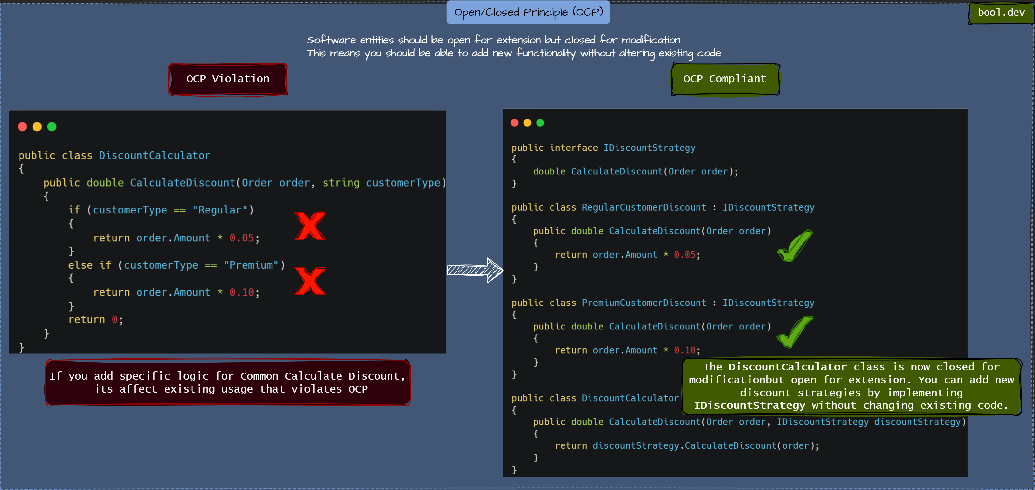Viewport: 1035px width, 490px height.
Task: Click "return order.Amount * 0.10;" in the violation window
Action: [x=176, y=292]
